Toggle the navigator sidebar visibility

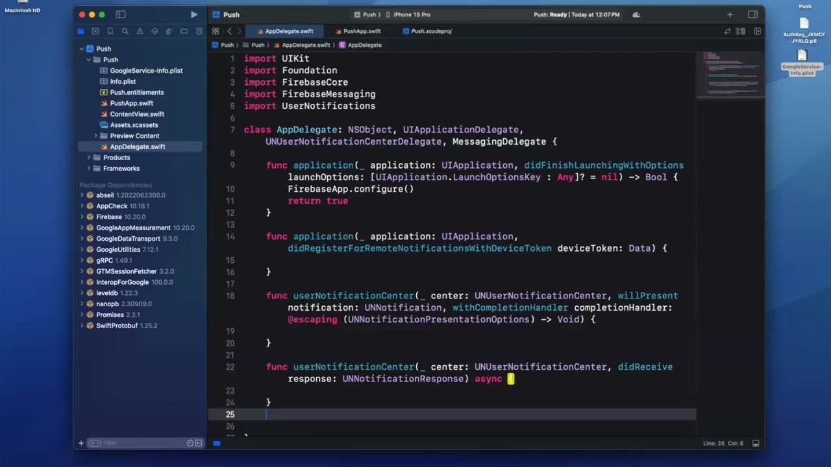click(x=121, y=14)
